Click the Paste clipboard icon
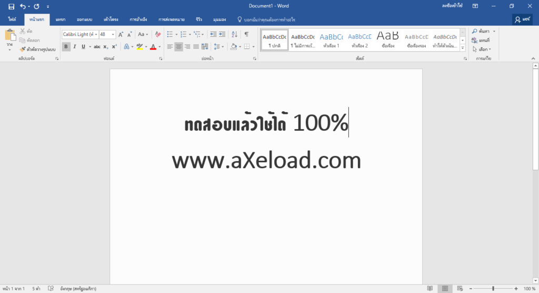Image resolution: width=539 pixels, height=293 pixels. click(x=10, y=35)
